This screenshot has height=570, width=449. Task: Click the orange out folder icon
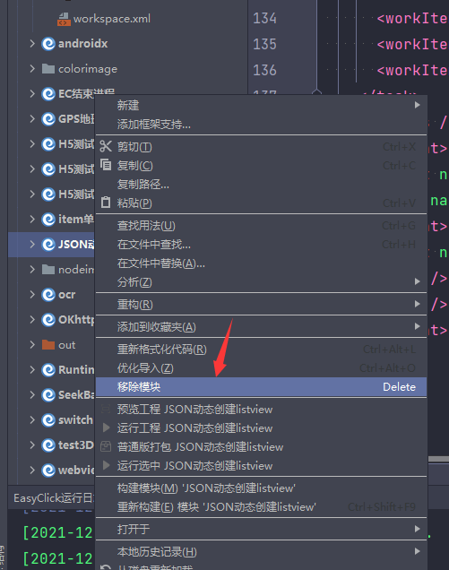click(x=48, y=345)
